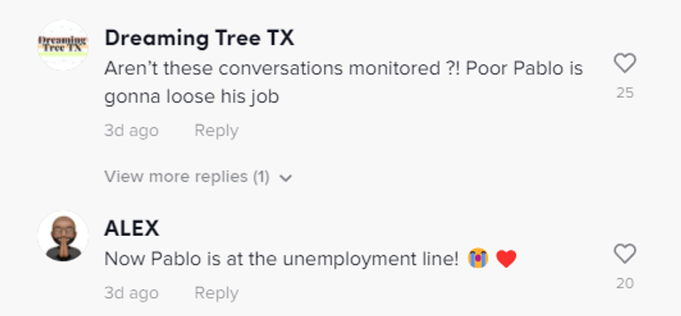This screenshot has width=681, height=316.
Task: Reply to ALEX's comment
Action: [216, 293]
